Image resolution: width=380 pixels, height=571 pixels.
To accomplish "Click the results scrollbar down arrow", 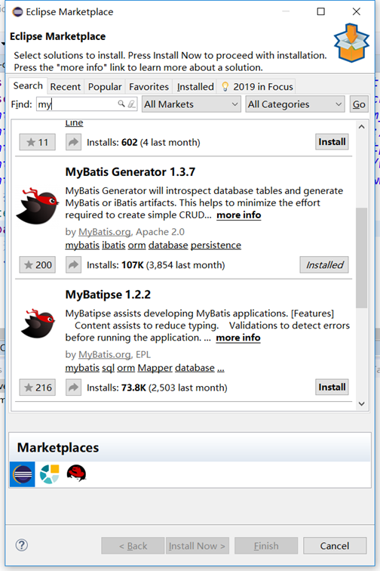I will (x=361, y=403).
